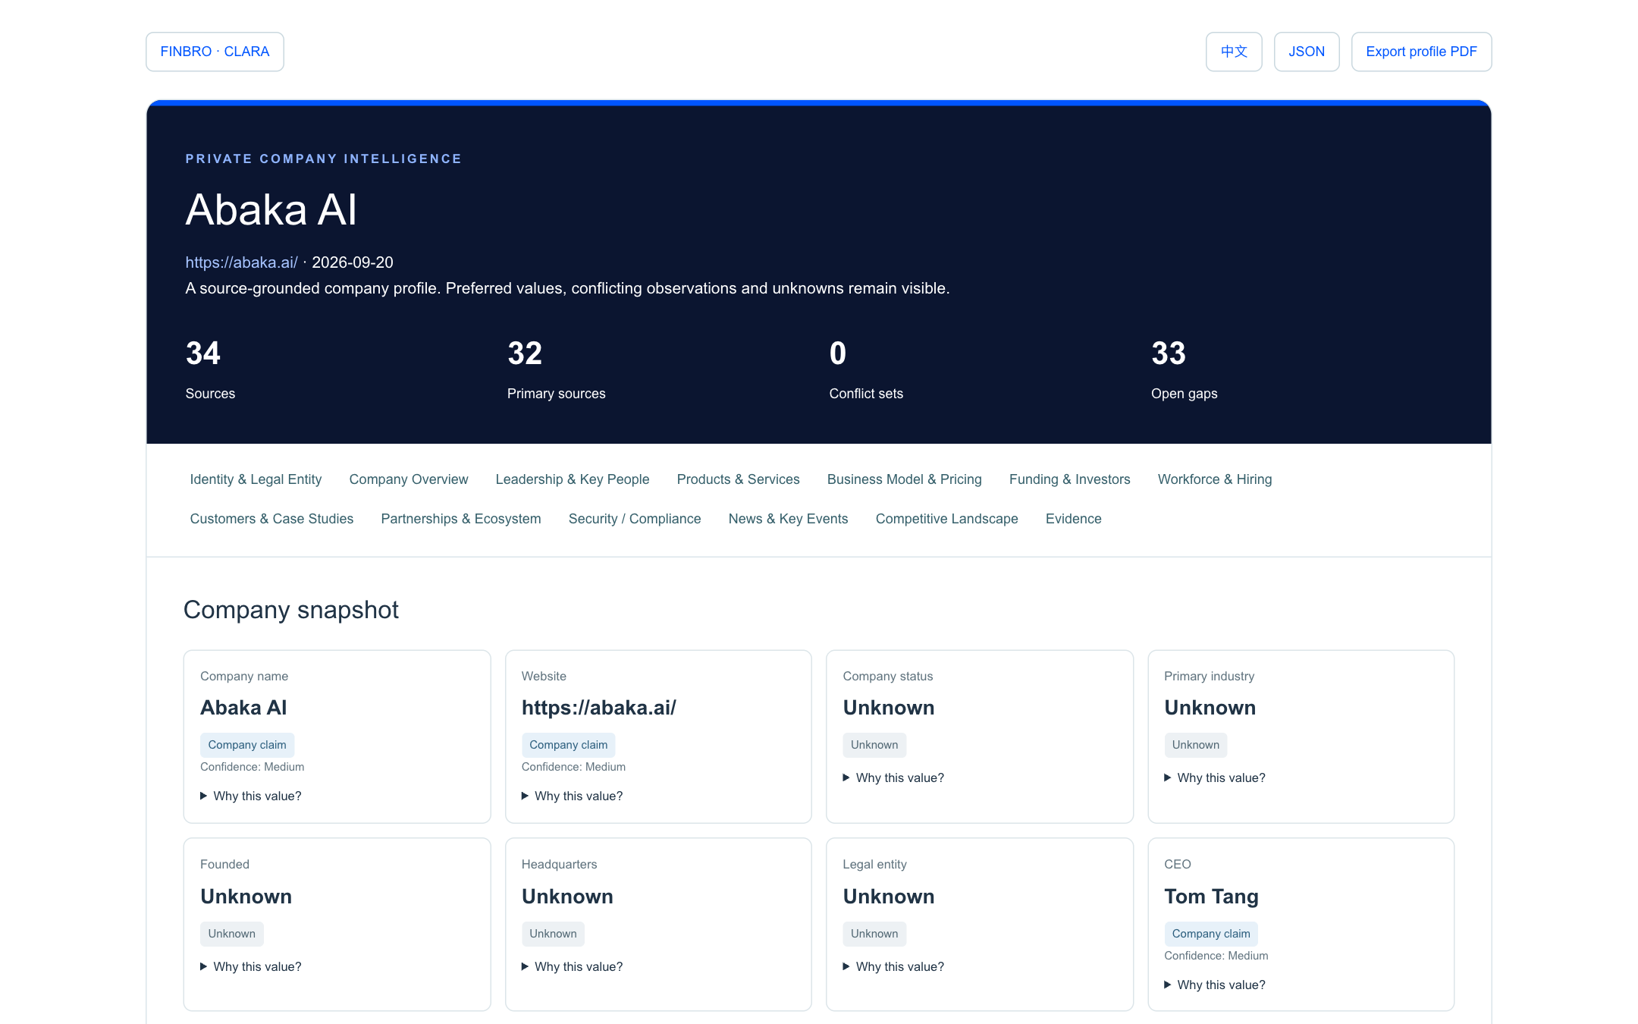Click the Abaka AI main title
The height and width of the screenshot is (1024, 1638).
click(x=271, y=209)
